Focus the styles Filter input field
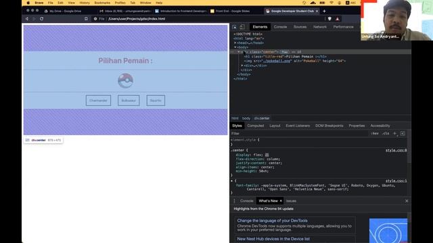The height and width of the screenshot is (243, 433). 300,134
